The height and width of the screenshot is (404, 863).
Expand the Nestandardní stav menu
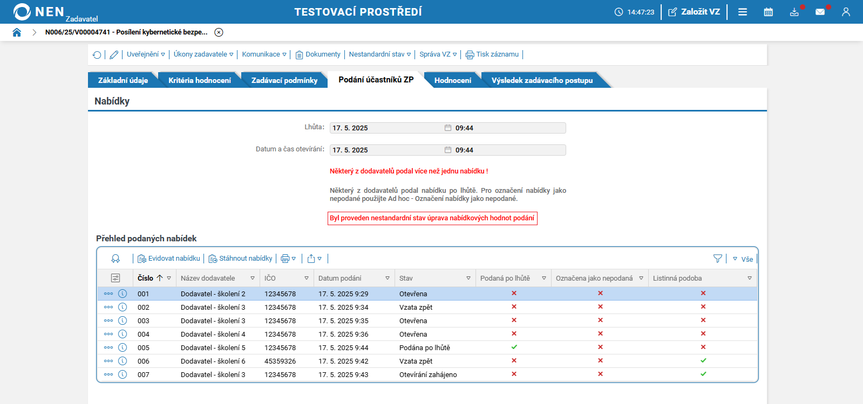(x=379, y=54)
